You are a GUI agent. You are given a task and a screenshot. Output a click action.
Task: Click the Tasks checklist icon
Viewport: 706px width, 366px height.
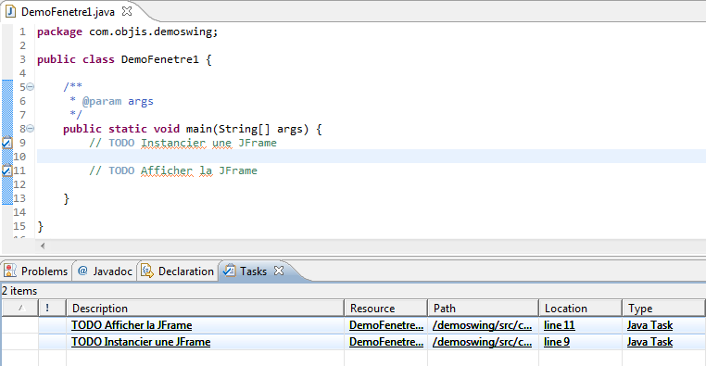[229, 271]
